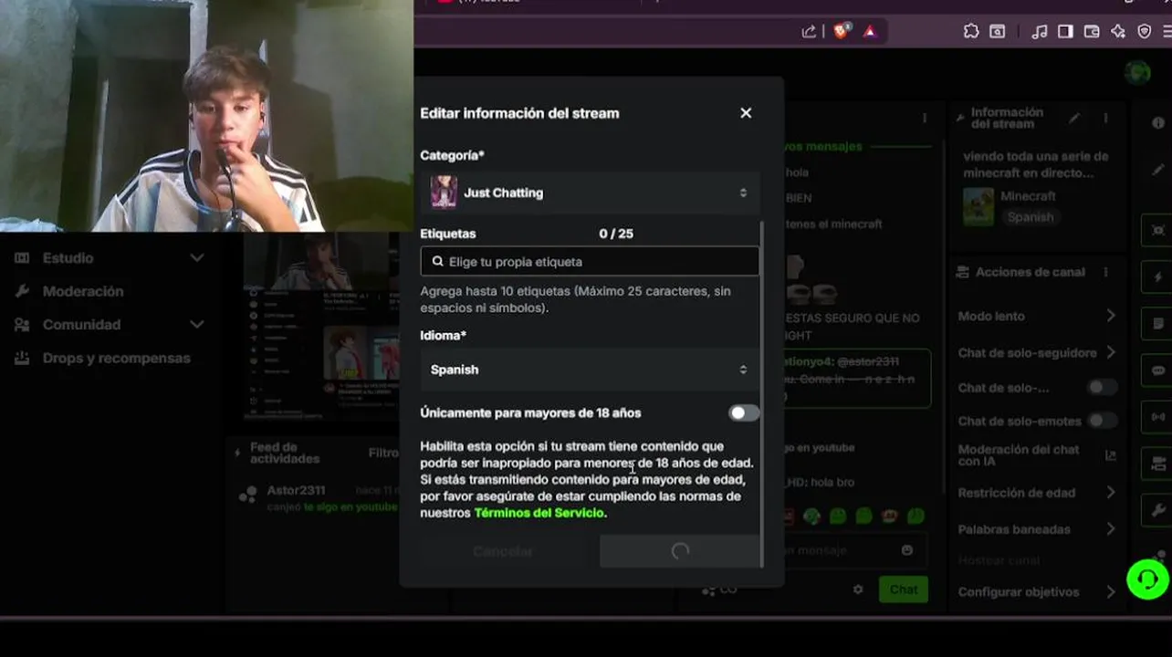
Task: Click the Brave Rewards triangle icon
Action: 869,32
